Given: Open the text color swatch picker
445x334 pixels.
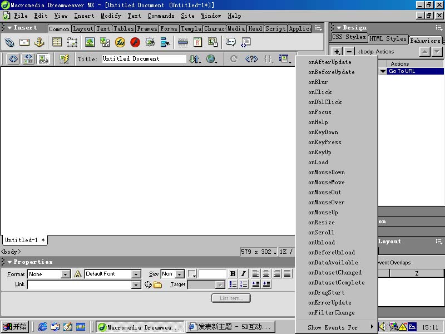Looking at the screenshot, I should coord(192,274).
